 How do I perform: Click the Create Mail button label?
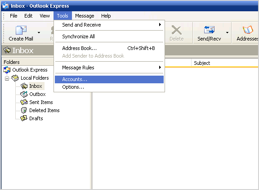tap(21, 39)
